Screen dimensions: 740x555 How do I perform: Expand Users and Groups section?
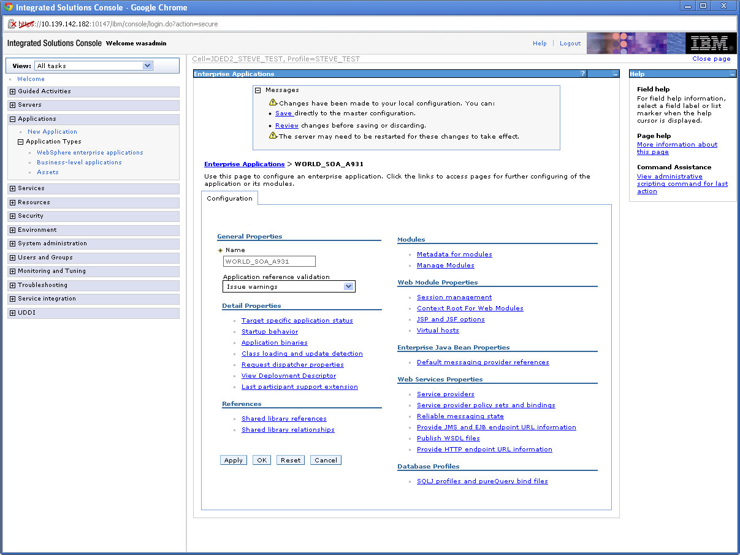(13, 258)
